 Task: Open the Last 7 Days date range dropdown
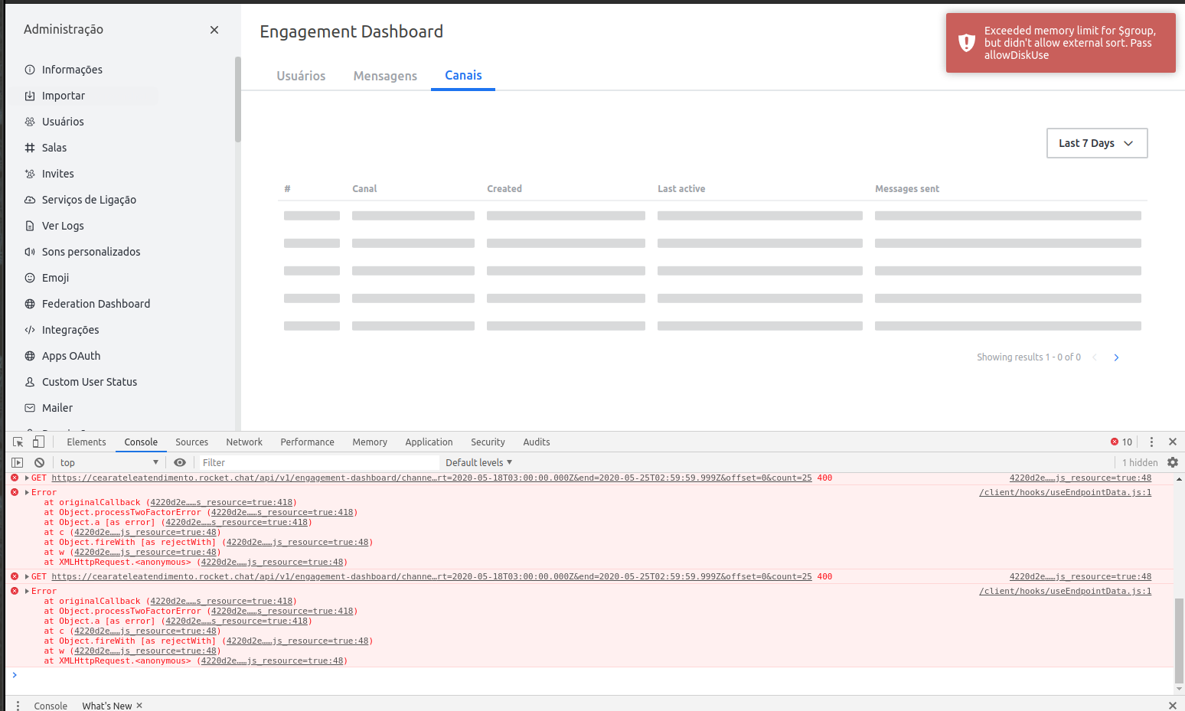[x=1096, y=143]
